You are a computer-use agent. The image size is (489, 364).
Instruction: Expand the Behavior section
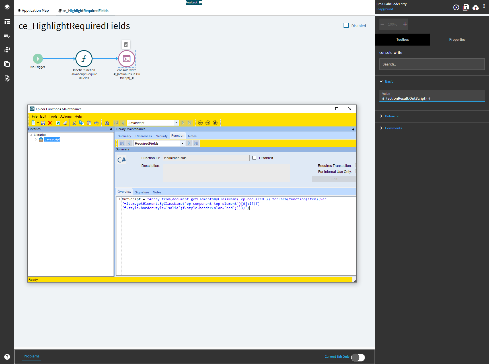pyautogui.click(x=381, y=116)
